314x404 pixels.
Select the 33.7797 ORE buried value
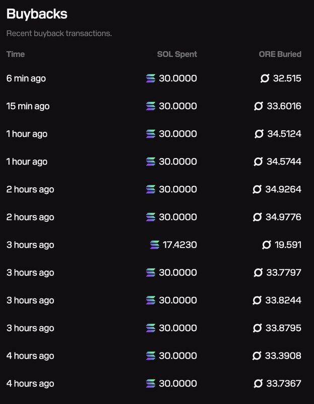(x=284, y=273)
